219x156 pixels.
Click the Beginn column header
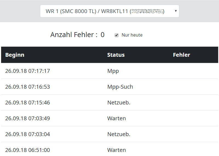coord(15,55)
